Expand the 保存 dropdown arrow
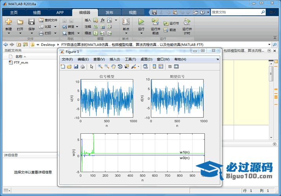Viewport: 281px width, 196px height. [x=31, y=33]
